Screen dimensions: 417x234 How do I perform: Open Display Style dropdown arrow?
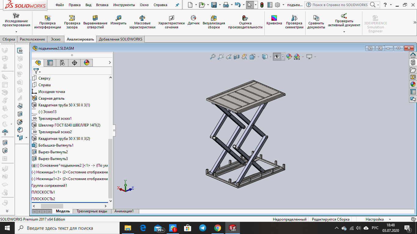tap(270, 57)
